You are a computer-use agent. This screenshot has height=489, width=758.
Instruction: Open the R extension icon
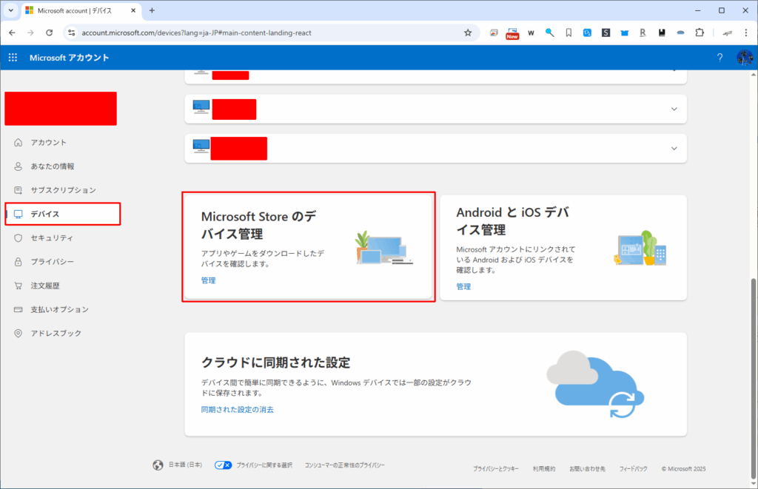(x=643, y=33)
